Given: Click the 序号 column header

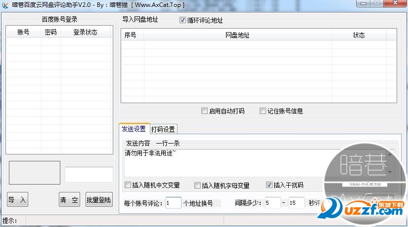Looking at the screenshot, I should point(133,35).
